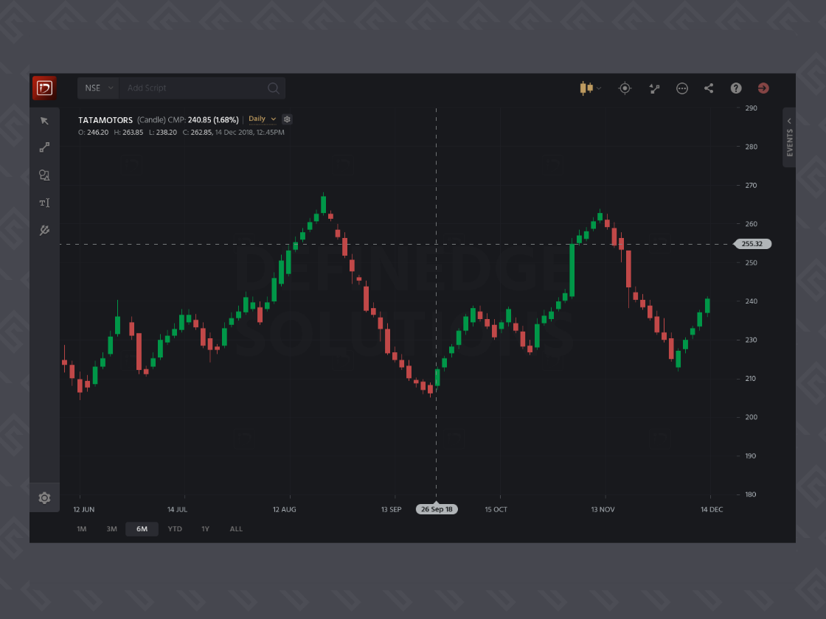Select the ALL time range
Viewport: 826px width, 619px height.
click(x=236, y=529)
